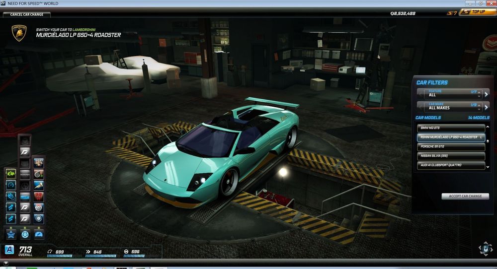
Task: Click the Murciélago LP 650-4 Roadster title
Action: coord(79,35)
